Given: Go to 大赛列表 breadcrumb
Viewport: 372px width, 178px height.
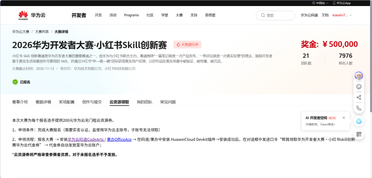Looking at the screenshot, I should [x=42, y=32].
